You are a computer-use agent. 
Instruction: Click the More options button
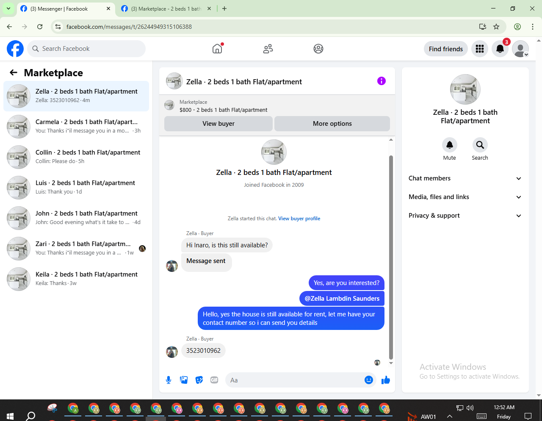tap(332, 124)
